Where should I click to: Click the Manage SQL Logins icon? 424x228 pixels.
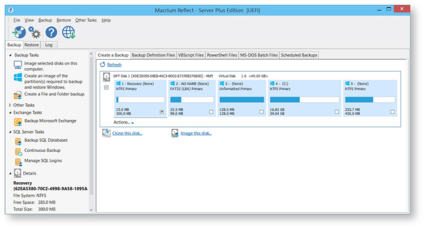point(18,162)
